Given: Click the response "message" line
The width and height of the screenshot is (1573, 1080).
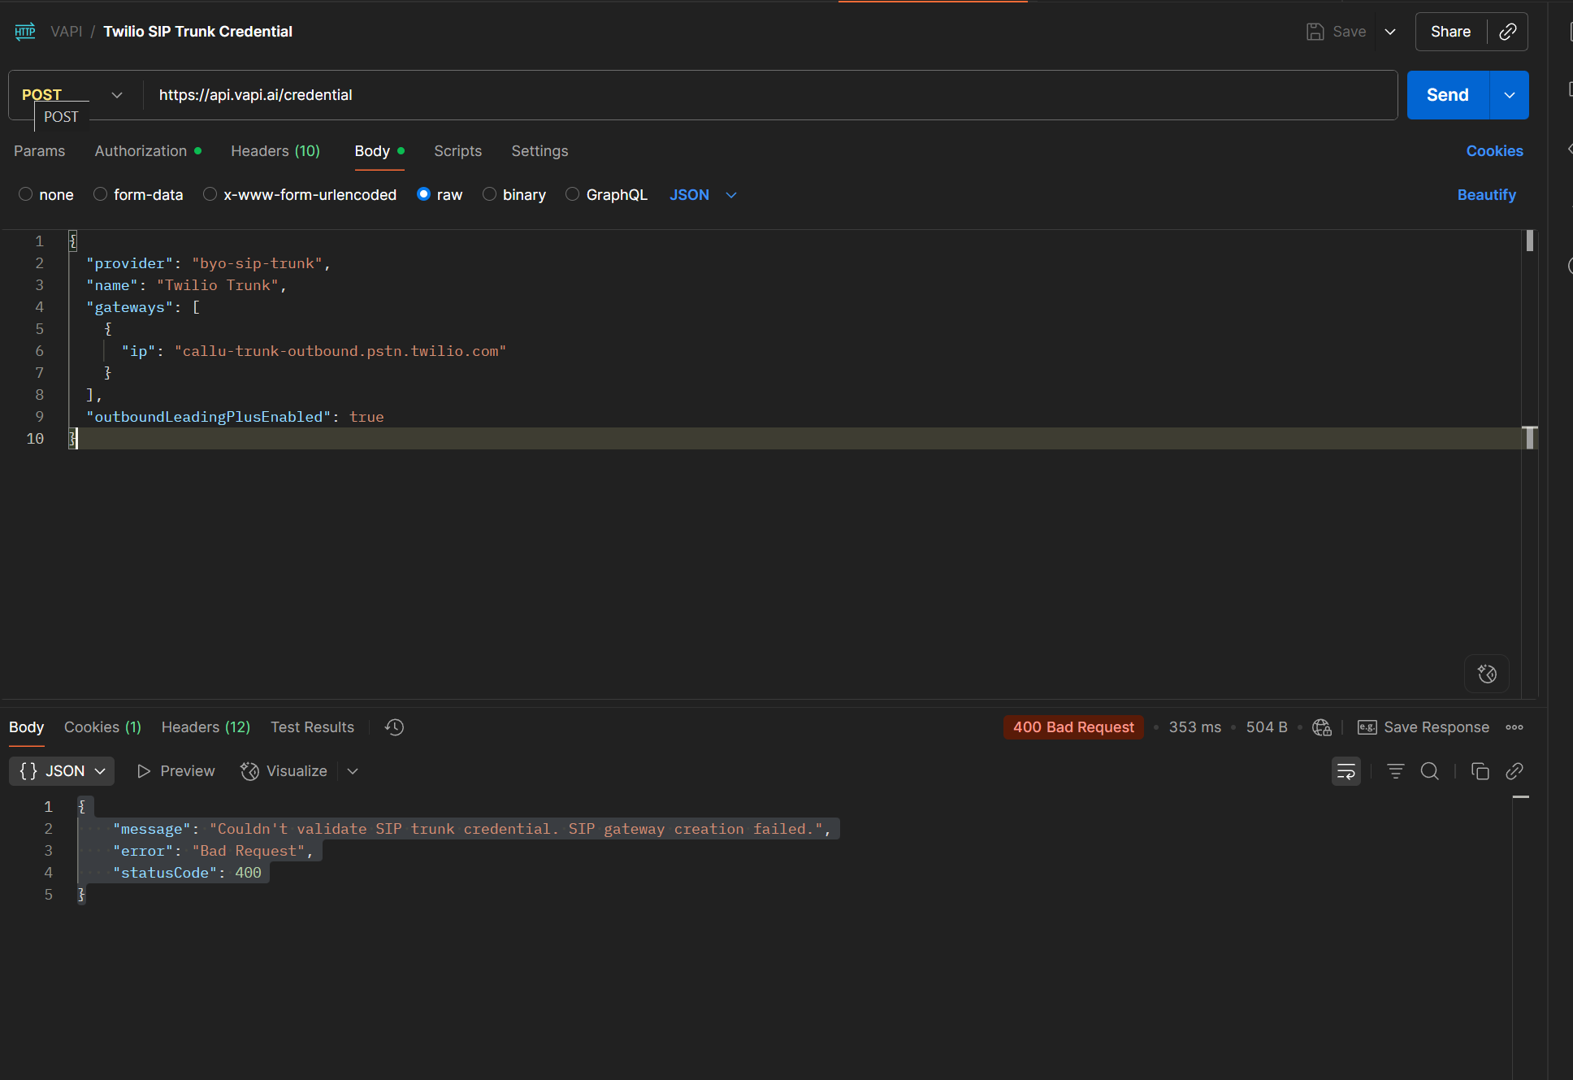Looking at the screenshot, I should tap(472, 829).
